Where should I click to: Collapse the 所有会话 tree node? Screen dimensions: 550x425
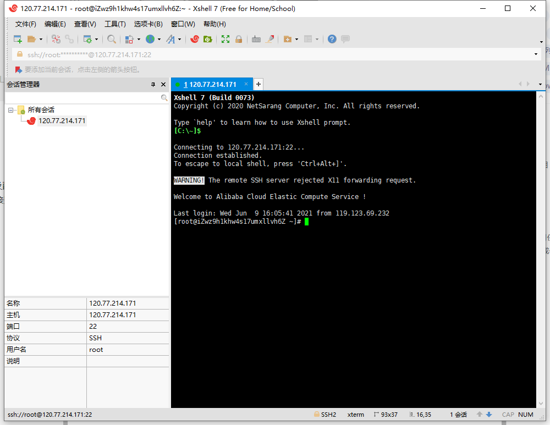pyautogui.click(x=10, y=110)
